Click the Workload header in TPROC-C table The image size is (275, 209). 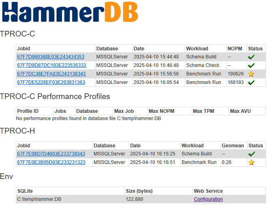coord(197,49)
